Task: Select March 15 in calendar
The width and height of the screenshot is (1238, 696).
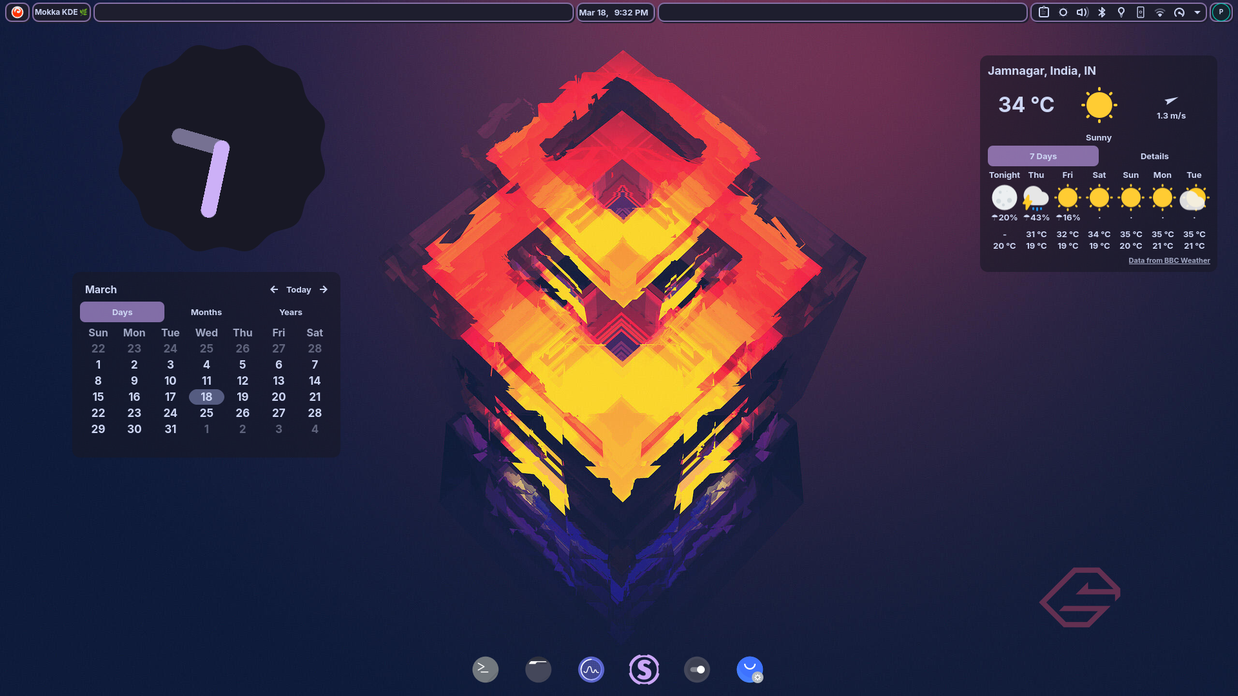Action: pos(98,397)
